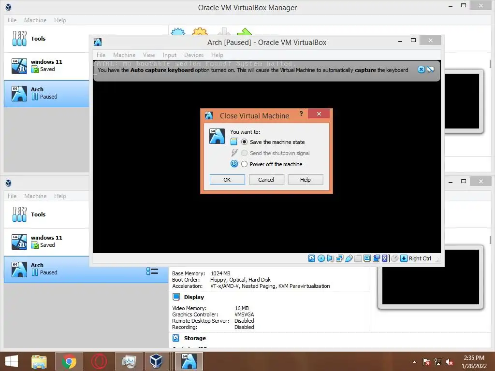This screenshot has height=371, width=495.
Task: Open Machine menu in Arch VM window
Action: (124, 55)
